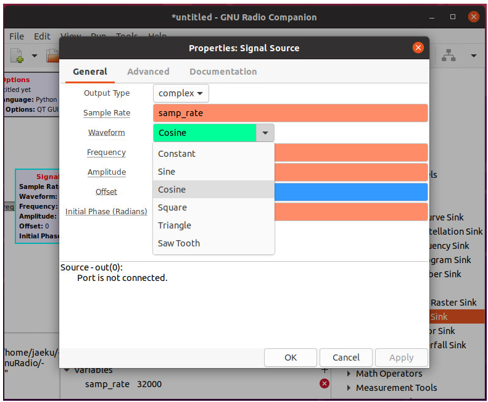
Task: Delete the samp_rate variable with red X
Action: point(325,383)
